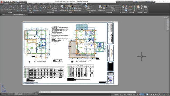
Task: Open the Parametric ribbon tab
Action: 23,4
